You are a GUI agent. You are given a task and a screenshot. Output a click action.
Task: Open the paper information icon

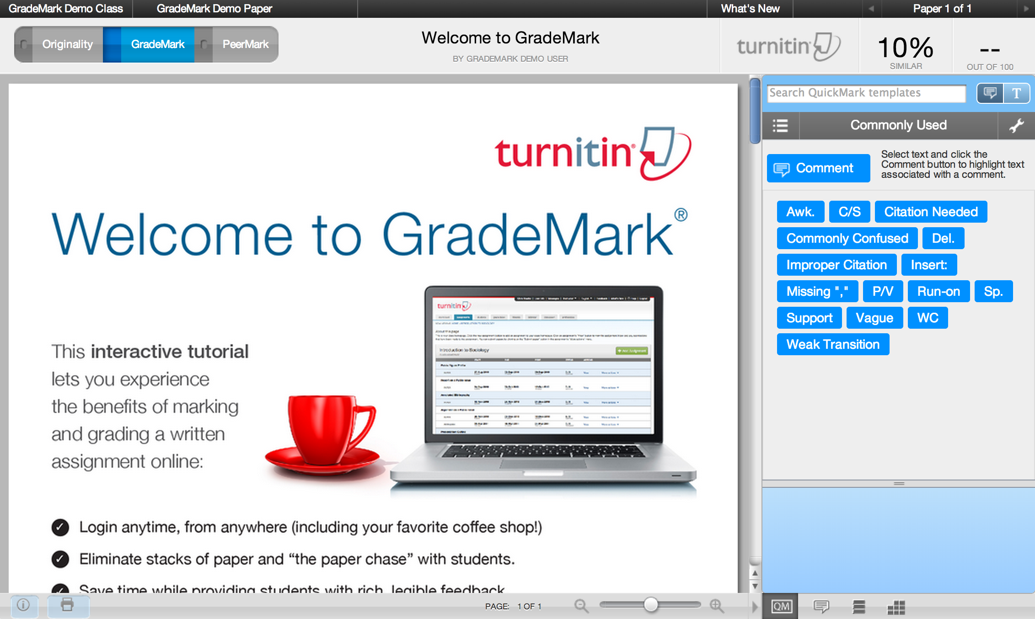tap(23, 605)
